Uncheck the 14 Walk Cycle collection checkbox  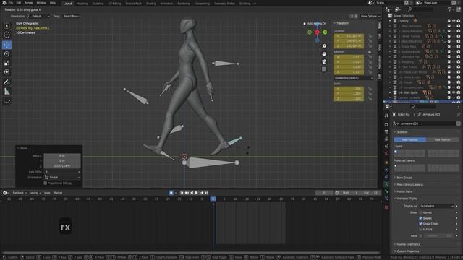coord(449,92)
